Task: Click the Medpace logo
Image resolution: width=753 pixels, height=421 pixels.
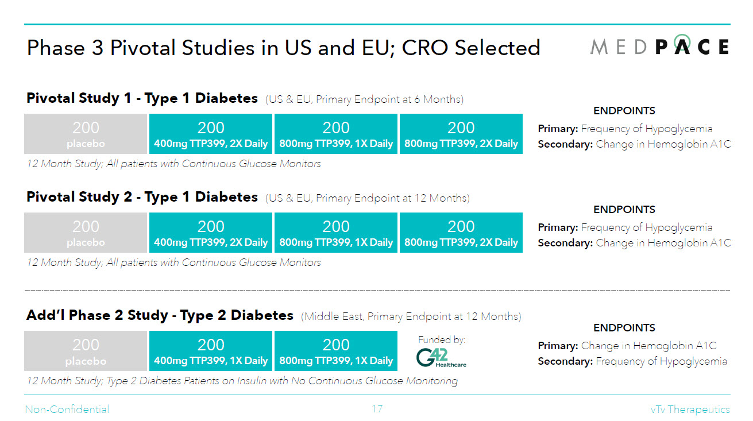Action: click(659, 47)
